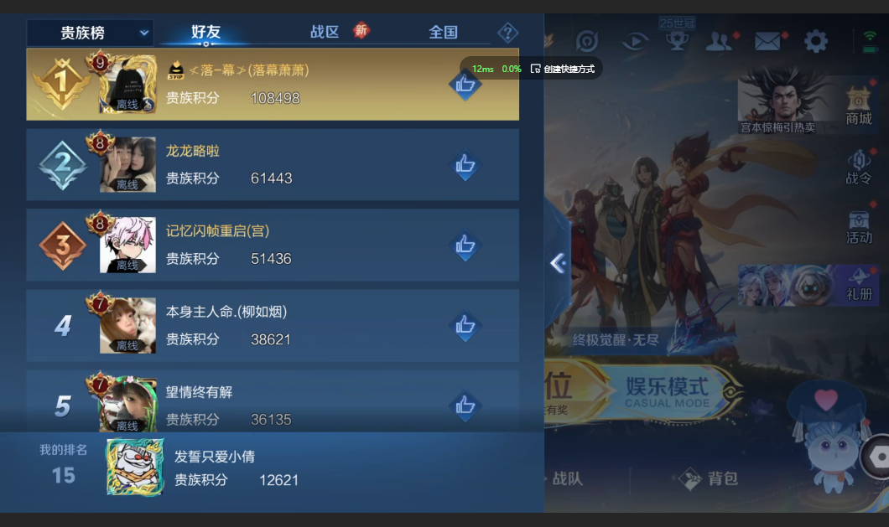Open the trophy icon in top bar
This screenshot has height=527, width=889.
coord(677,40)
